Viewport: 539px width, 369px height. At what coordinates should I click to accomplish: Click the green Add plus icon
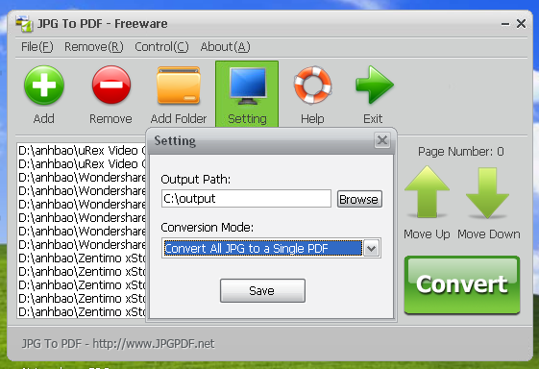coord(44,86)
